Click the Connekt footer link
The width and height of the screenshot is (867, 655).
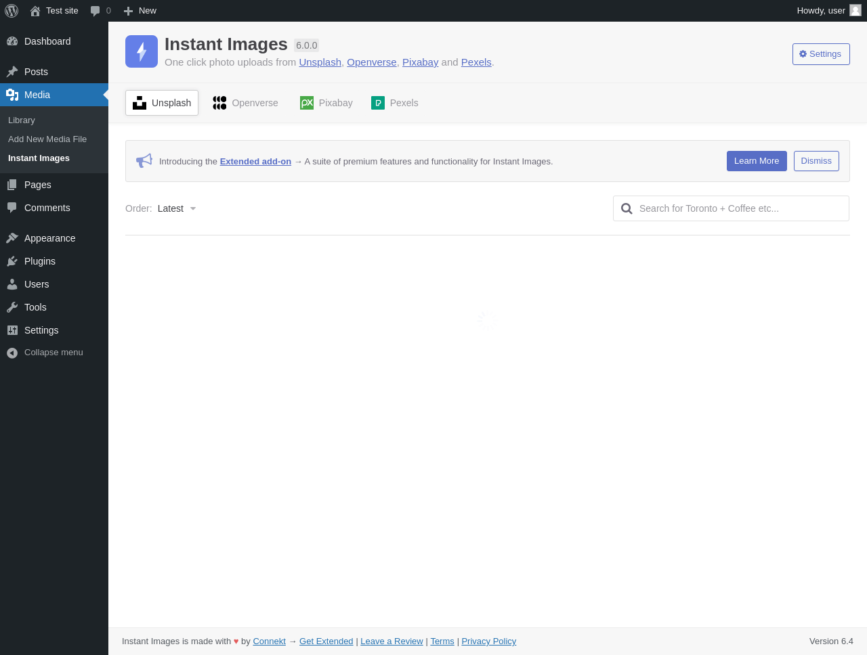270,641
